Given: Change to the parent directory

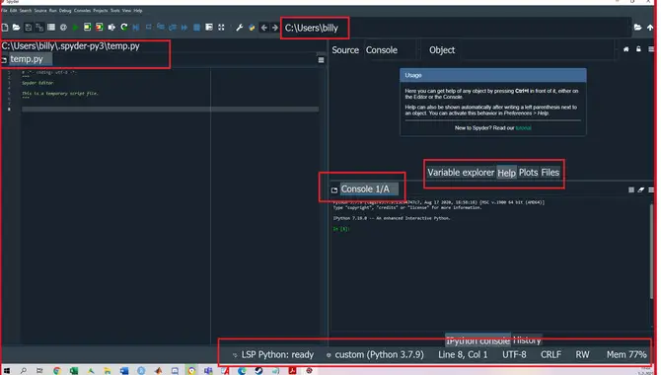Looking at the screenshot, I should point(650,28).
